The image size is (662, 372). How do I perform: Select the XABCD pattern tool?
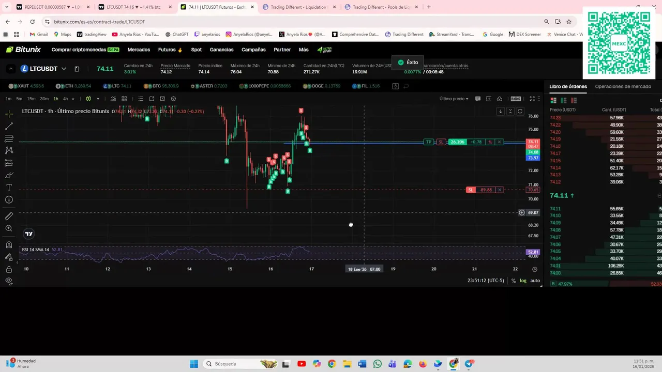[x=9, y=150]
